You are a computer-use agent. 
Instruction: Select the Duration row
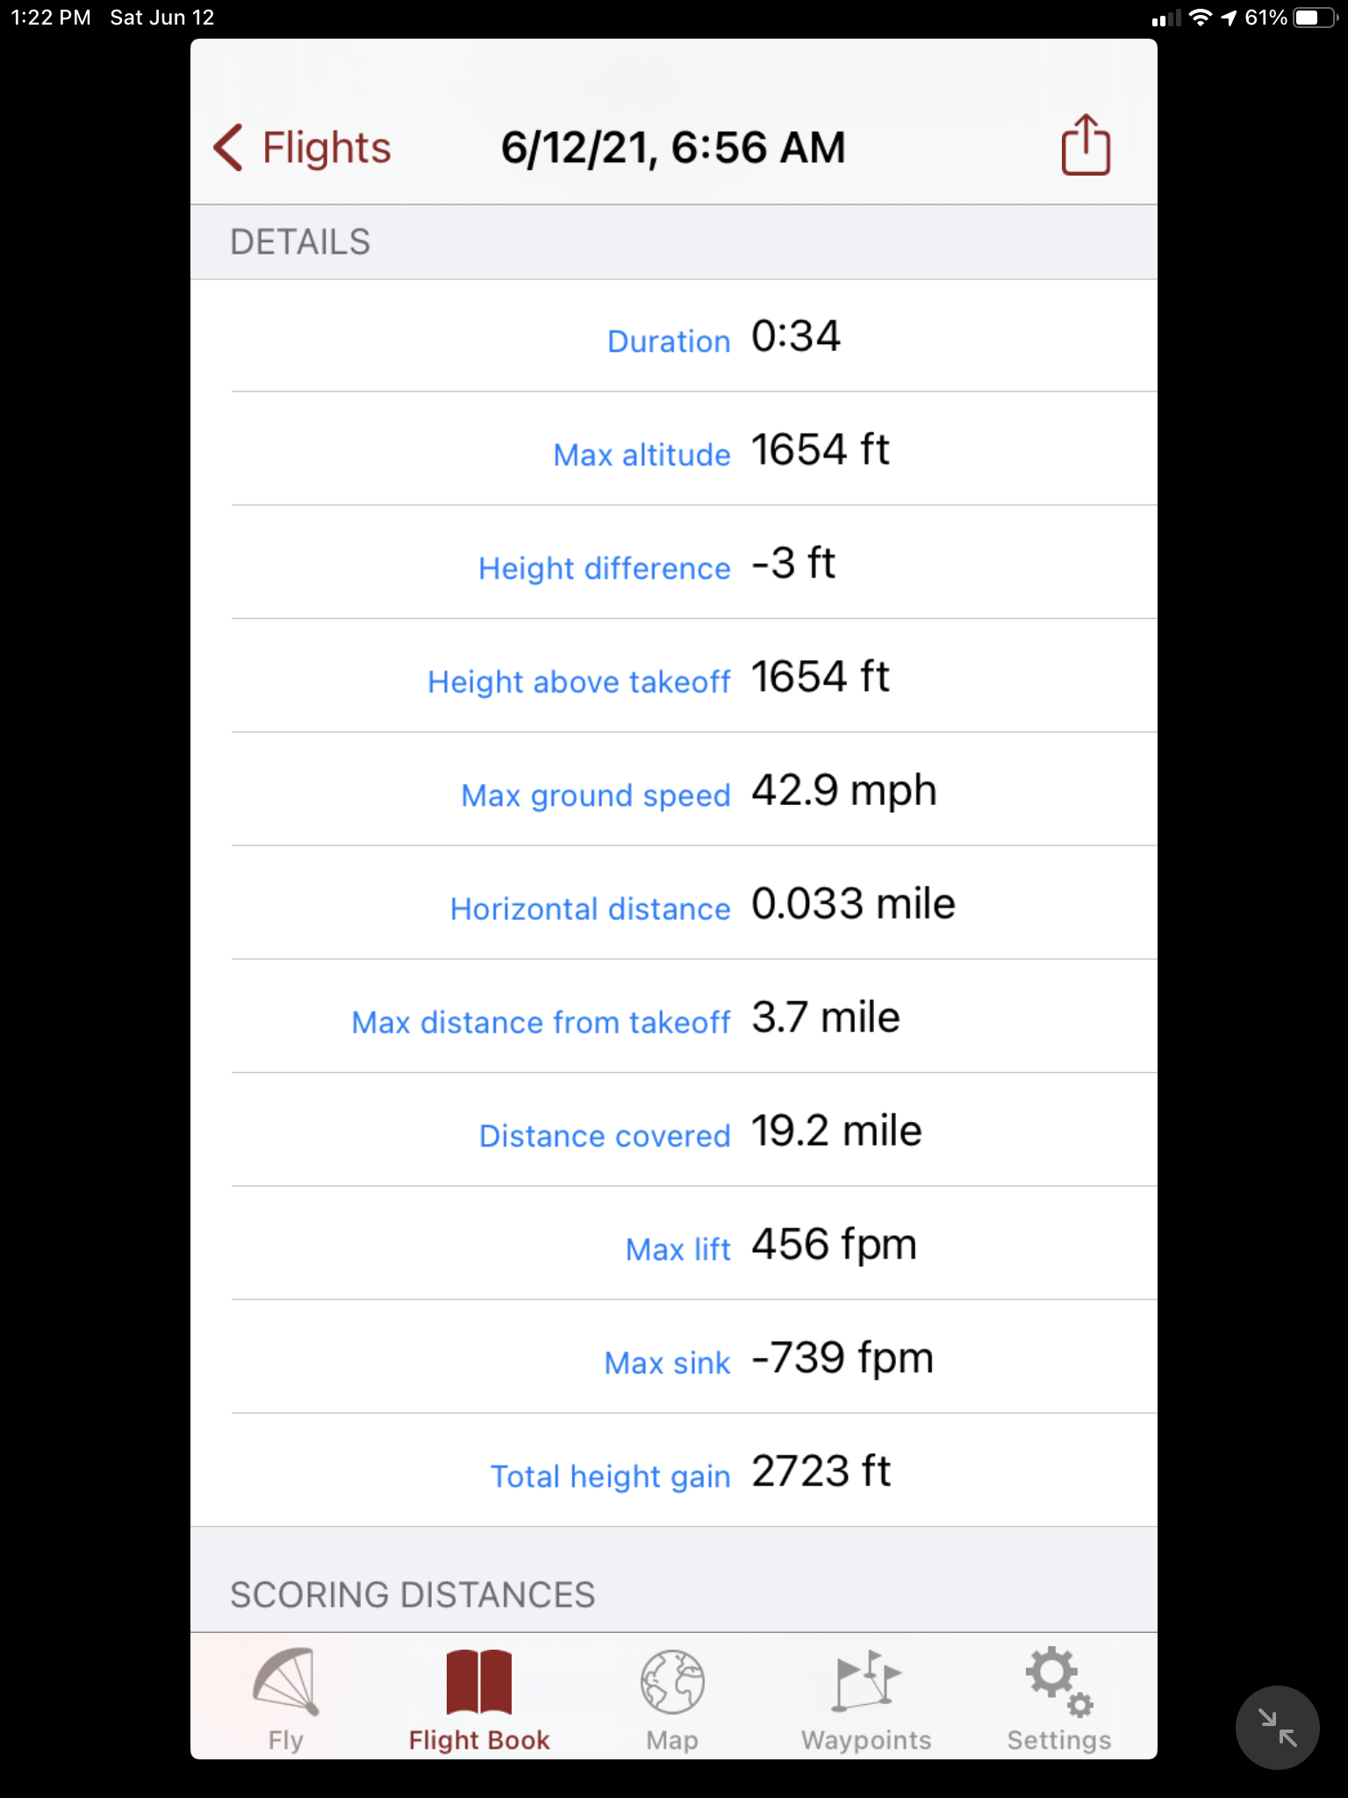click(x=693, y=336)
